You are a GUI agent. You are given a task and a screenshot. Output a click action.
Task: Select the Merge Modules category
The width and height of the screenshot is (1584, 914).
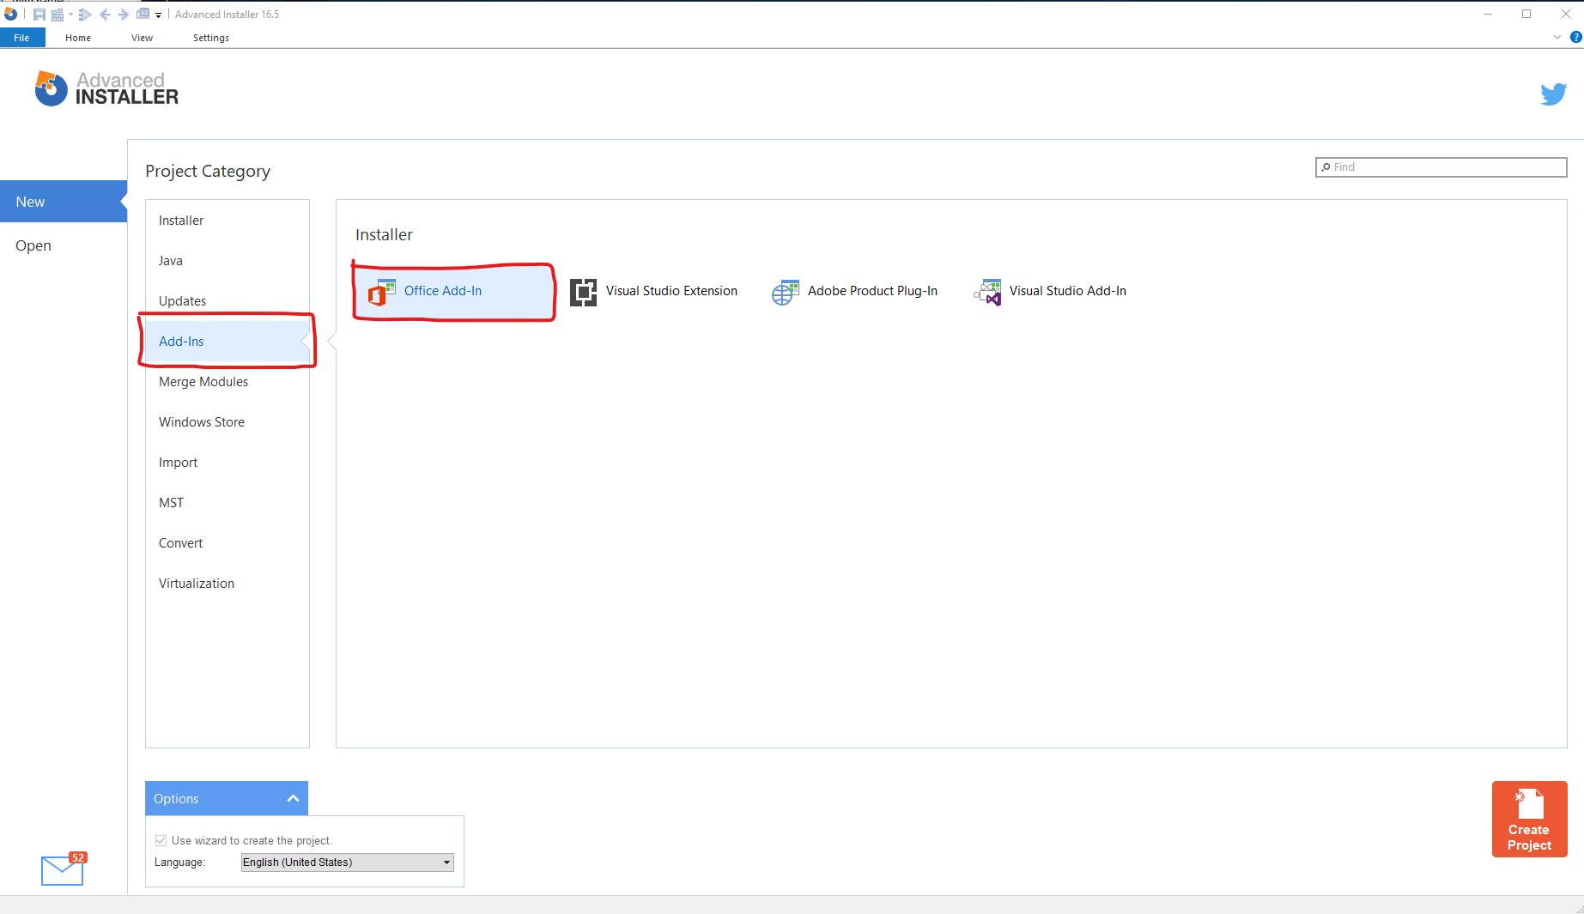coord(203,382)
